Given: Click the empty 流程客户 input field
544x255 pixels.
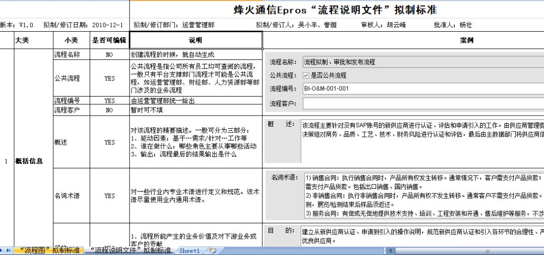Looking at the screenshot, I should click(422, 104).
